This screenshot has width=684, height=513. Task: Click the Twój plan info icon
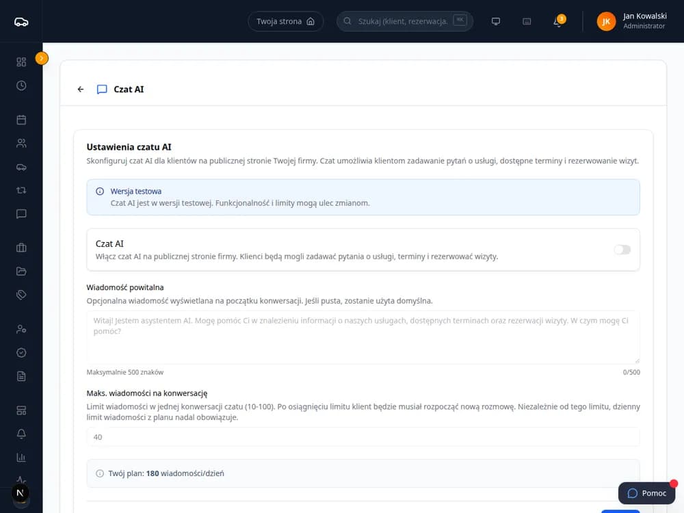[x=100, y=473]
